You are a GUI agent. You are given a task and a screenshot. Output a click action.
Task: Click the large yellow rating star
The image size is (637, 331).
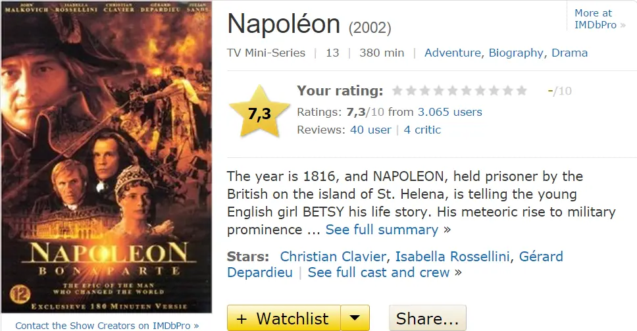click(259, 113)
